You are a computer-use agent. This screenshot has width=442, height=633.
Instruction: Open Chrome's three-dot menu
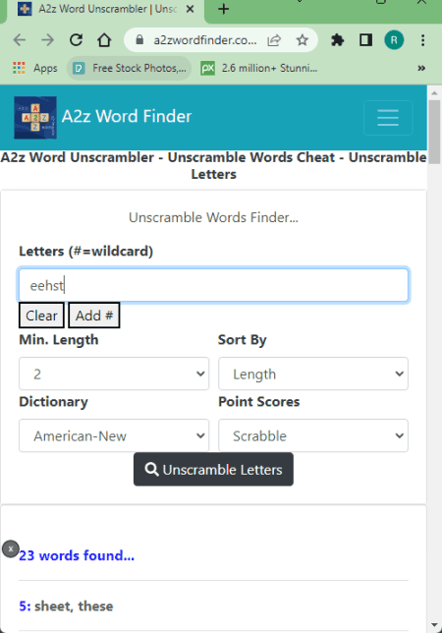coord(422,40)
